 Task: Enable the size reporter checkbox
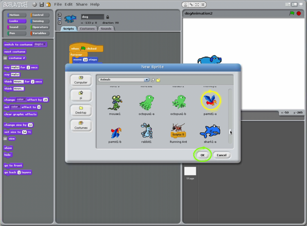click(x=5, y=139)
